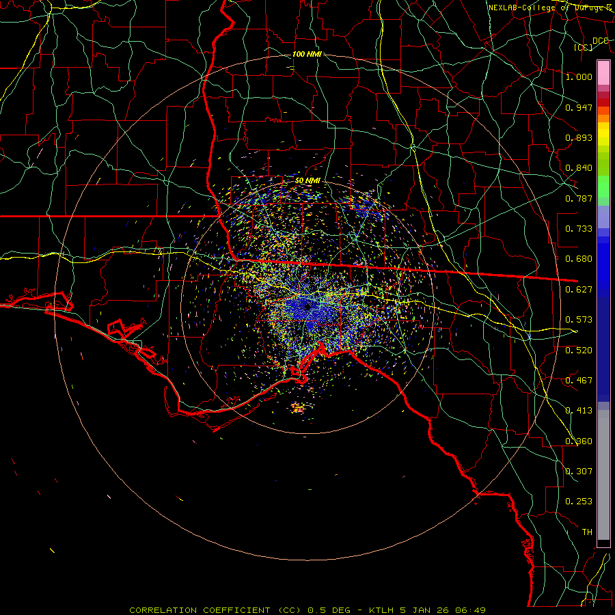Viewport: 615px width, 615px height.
Task: Pick the bright green segment of the scale
Action: click(603, 187)
